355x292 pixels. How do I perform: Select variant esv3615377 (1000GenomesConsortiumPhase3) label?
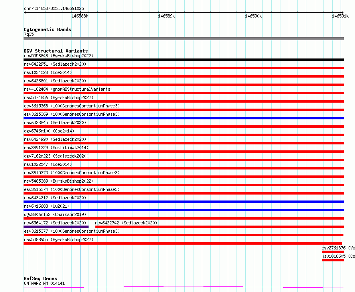point(72,231)
